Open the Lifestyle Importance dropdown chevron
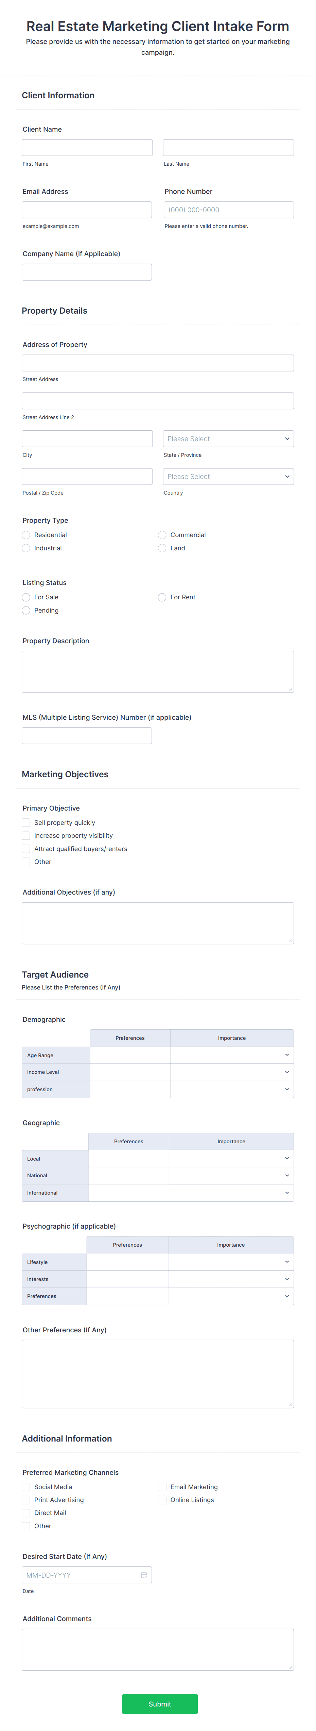This screenshot has height=1731, width=316. pyautogui.click(x=287, y=1262)
